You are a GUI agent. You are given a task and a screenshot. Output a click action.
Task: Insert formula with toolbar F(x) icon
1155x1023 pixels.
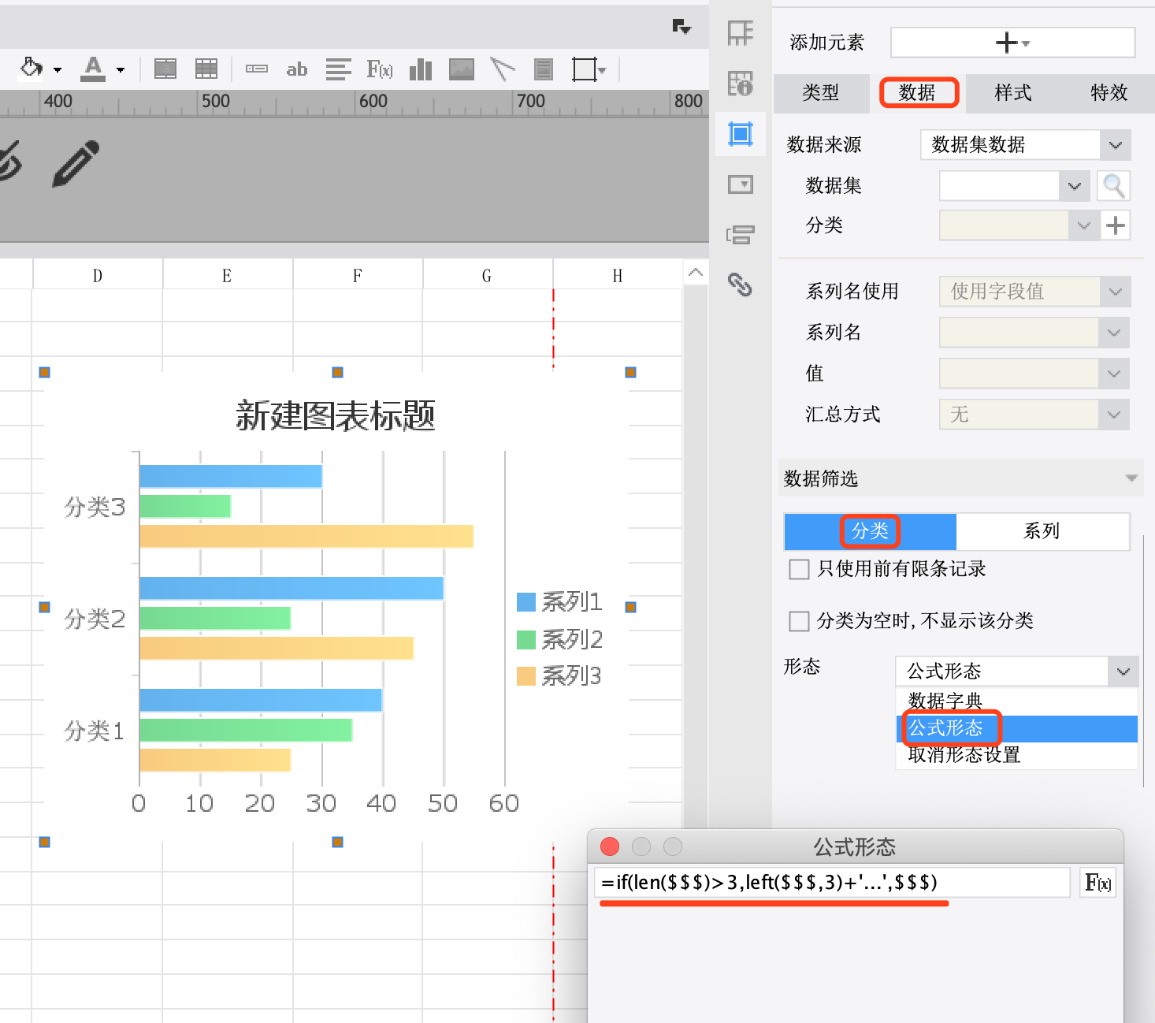(x=380, y=69)
